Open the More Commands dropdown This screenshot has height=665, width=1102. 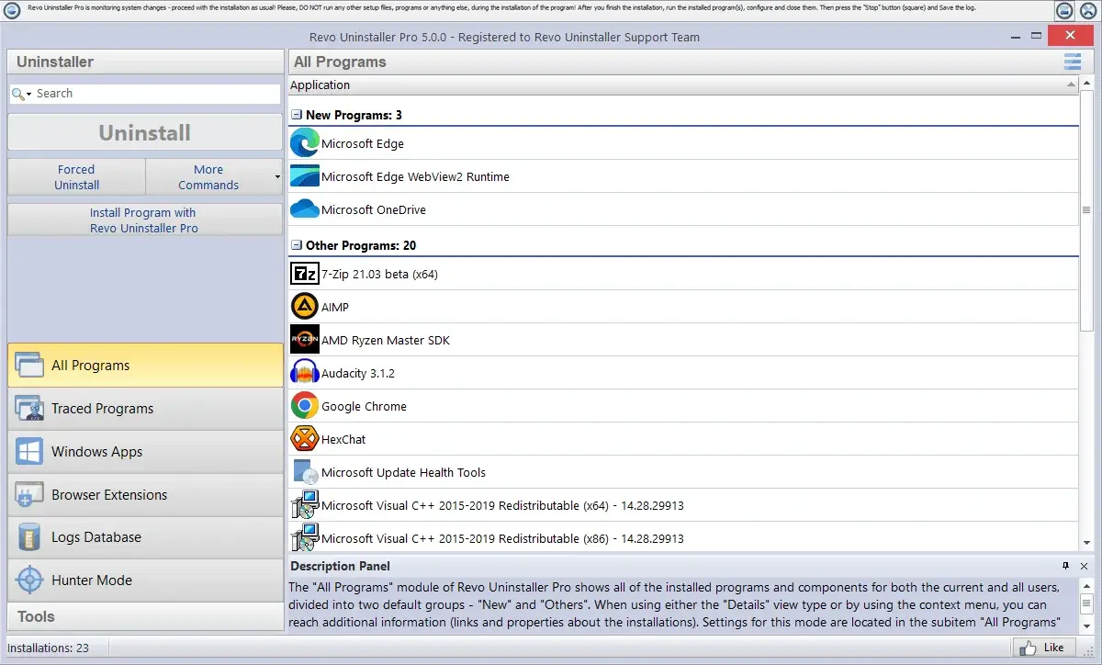point(208,176)
